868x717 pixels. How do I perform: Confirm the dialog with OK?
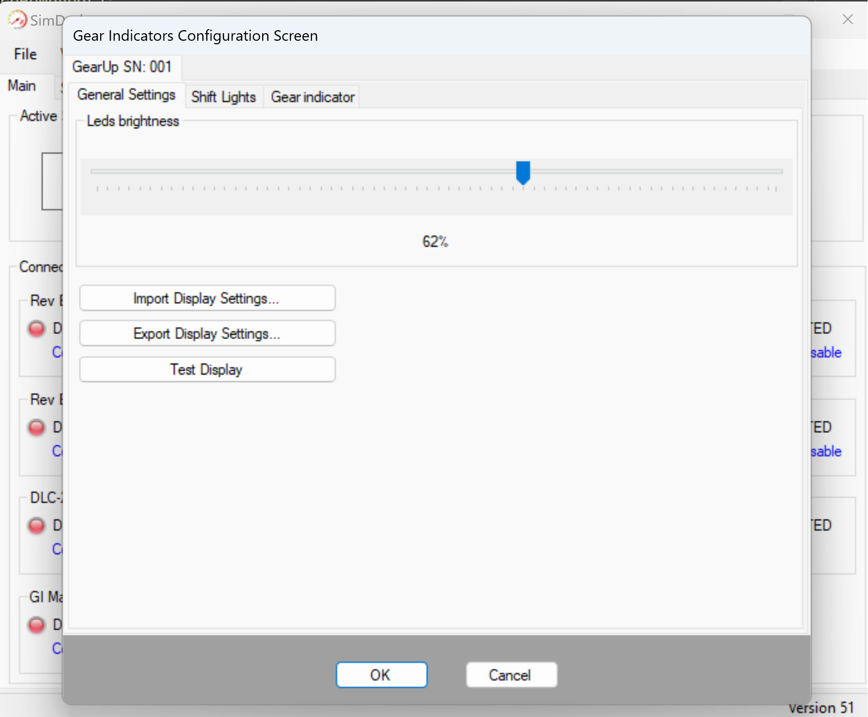pyautogui.click(x=381, y=675)
